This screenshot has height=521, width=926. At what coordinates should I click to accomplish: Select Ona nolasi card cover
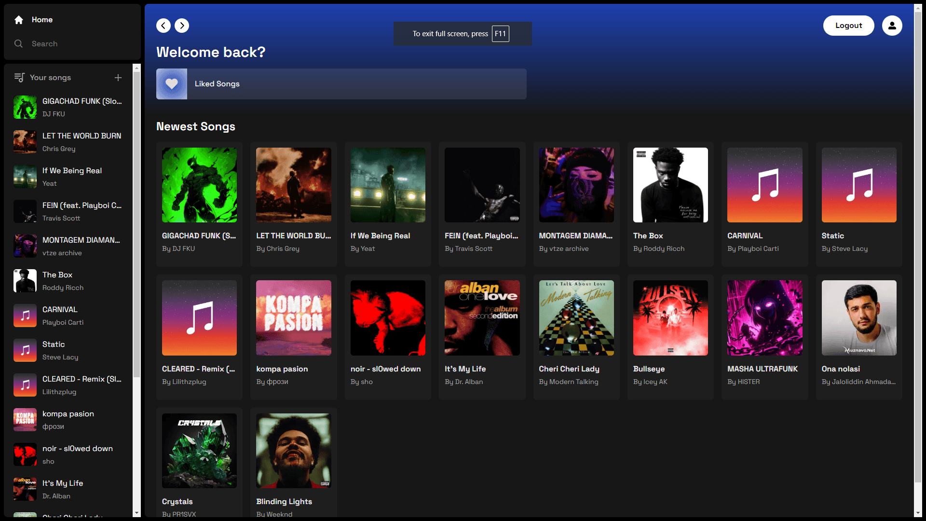coord(859,318)
